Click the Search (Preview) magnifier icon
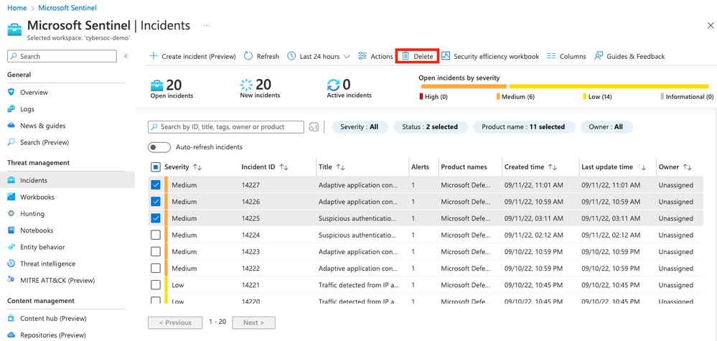This screenshot has width=717, height=341. 11,142
